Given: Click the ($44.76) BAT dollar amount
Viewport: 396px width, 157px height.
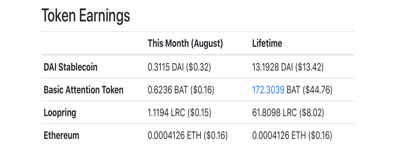Looking at the screenshot, I should click(317, 90).
